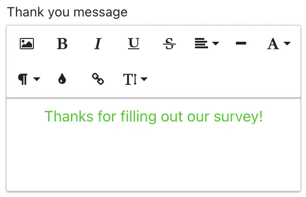306x197 pixels.
Task: Toggle bold formatting
Action: click(62, 44)
